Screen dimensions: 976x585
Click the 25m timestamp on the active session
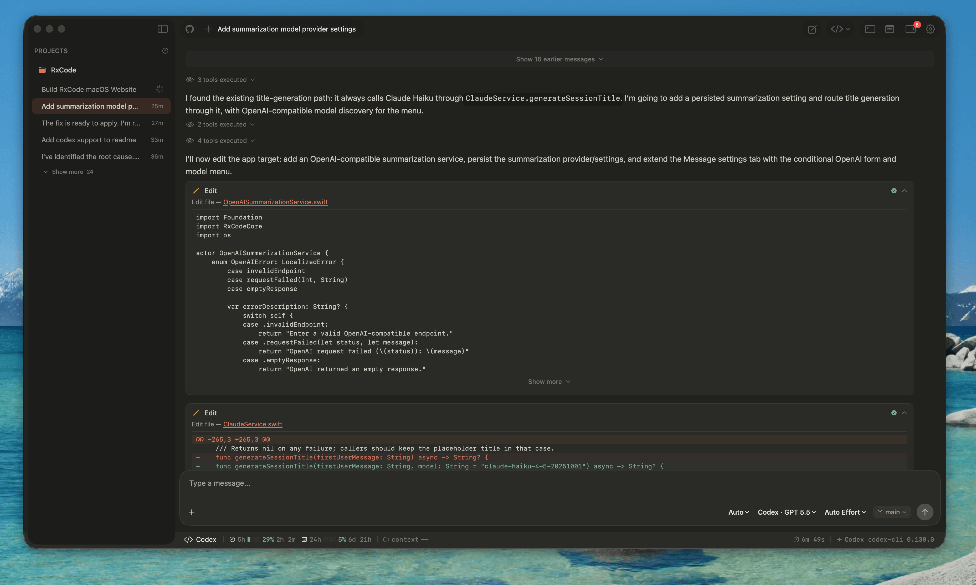click(x=157, y=106)
